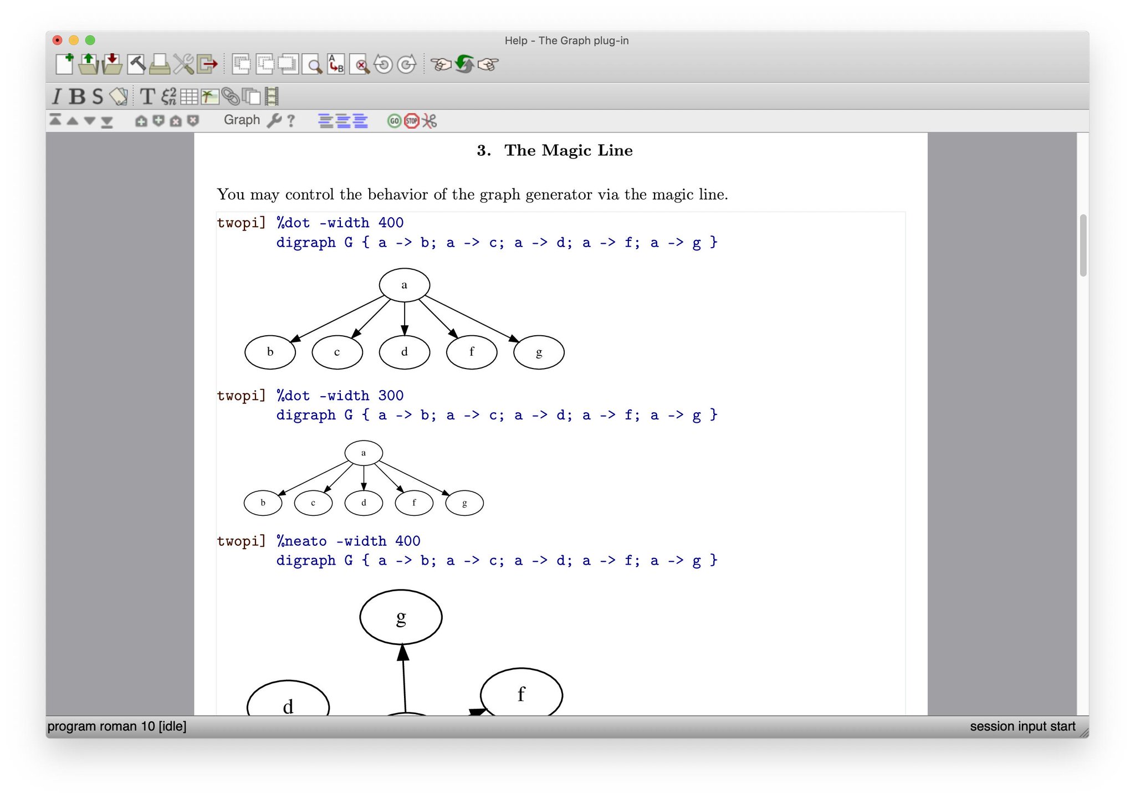This screenshot has height=799, width=1135.
Task: Open Graph plug-in help
Action: (x=290, y=120)
